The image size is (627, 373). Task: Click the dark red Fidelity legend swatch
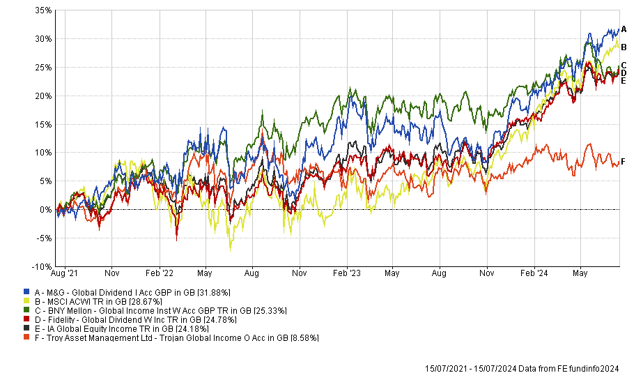coord(26,319)
